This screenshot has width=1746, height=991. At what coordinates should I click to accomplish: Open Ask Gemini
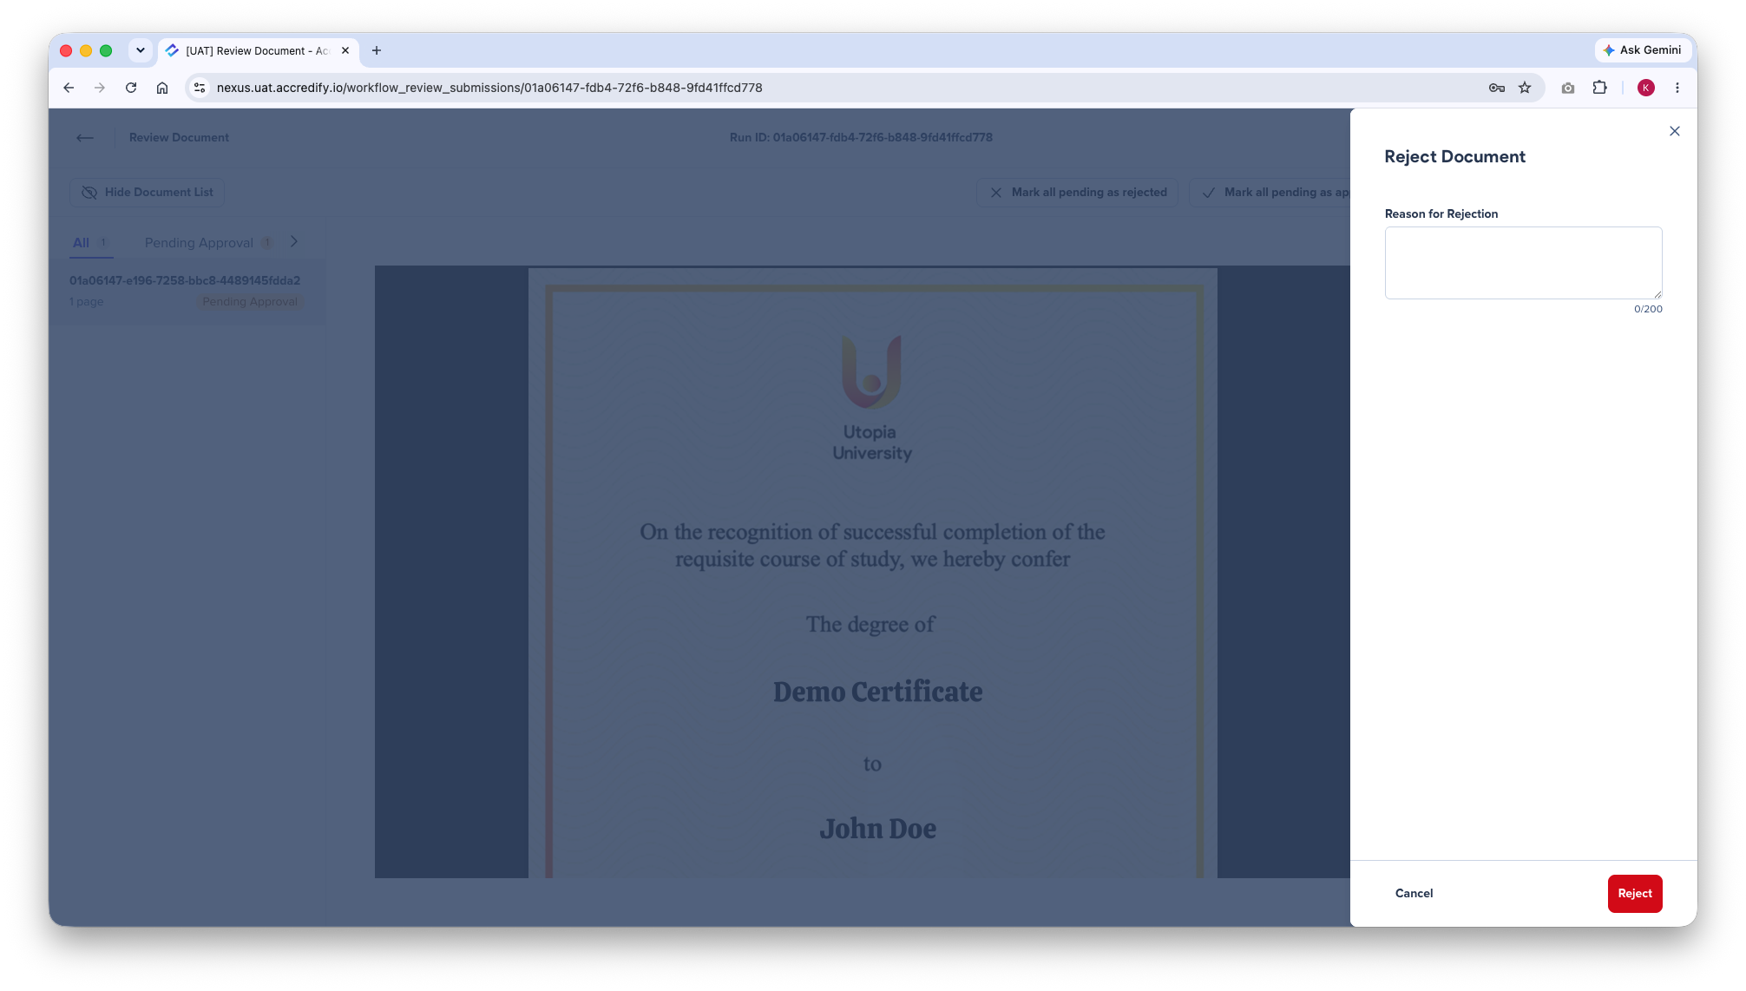click(x=1643, y=50)
